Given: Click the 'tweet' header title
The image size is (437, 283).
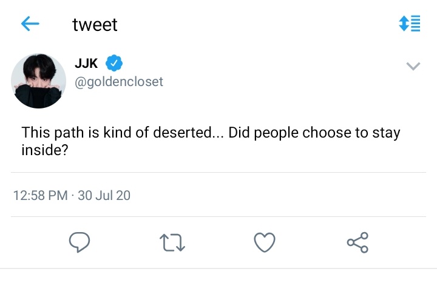Looking at the screenshot, I should 95,24.
